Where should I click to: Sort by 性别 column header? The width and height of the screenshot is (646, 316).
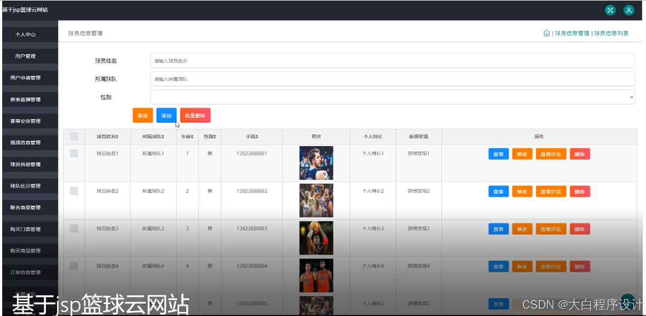point(209,137)
